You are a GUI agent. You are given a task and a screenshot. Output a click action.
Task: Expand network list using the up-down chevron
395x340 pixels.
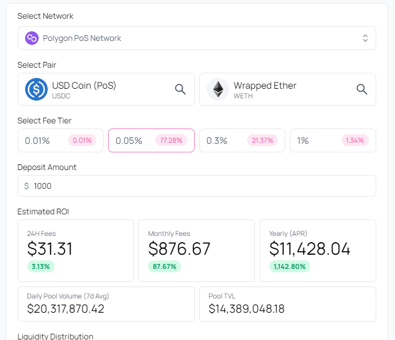pos(365,38)
